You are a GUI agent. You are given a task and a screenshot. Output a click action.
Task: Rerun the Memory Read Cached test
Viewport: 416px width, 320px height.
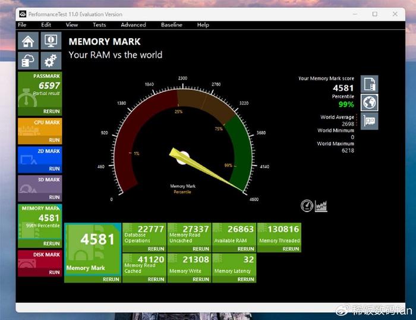tap(156, 279)
